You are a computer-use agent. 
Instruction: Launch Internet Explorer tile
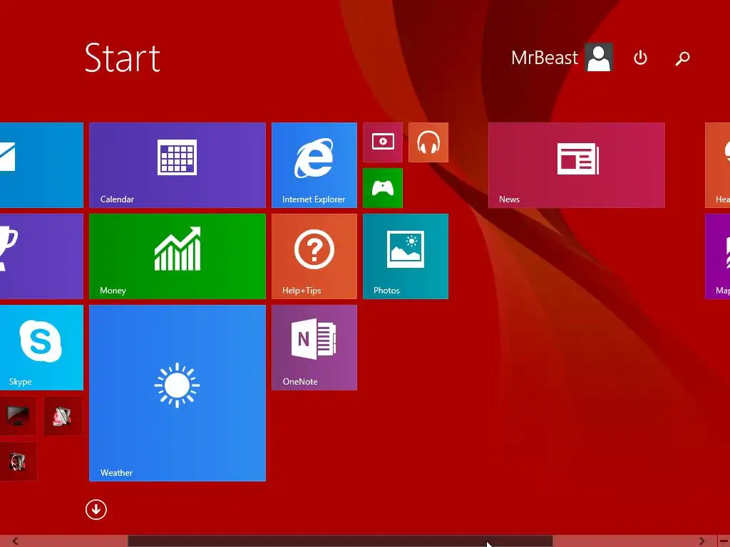click(x=314, y=165)
